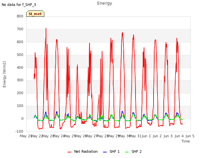This screenshot has width=210, height=158.
Task: Toggle the SHF 2 legend entry
Action: 133,151
